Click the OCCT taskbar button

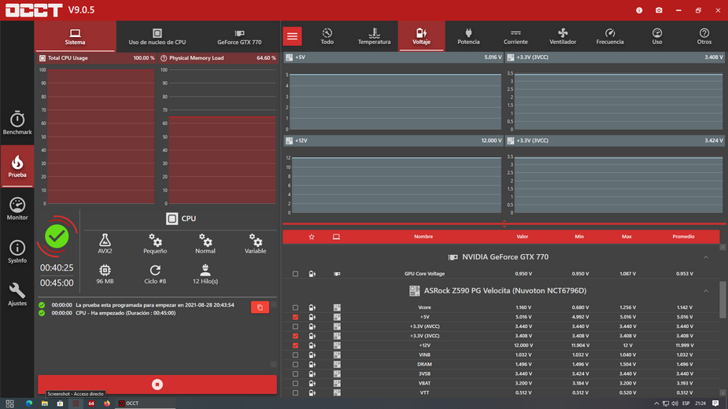(146, 403)
